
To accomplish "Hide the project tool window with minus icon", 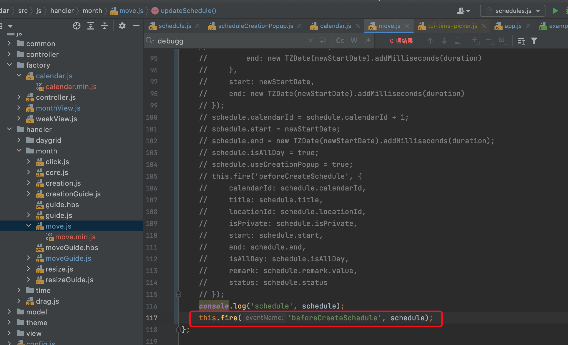I will pos(136,26).
